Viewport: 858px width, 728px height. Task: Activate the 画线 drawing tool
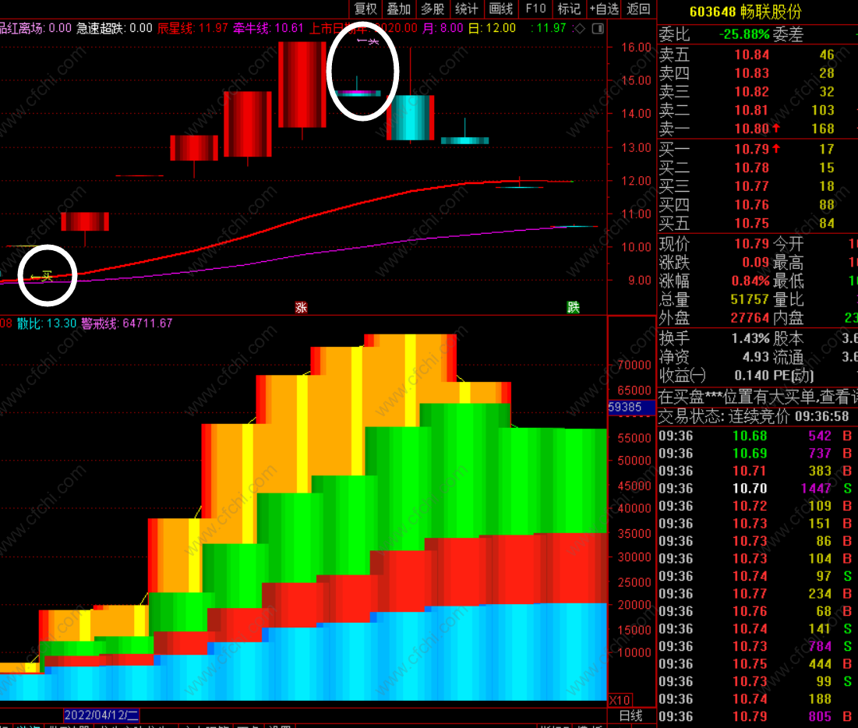click(500, 9)
